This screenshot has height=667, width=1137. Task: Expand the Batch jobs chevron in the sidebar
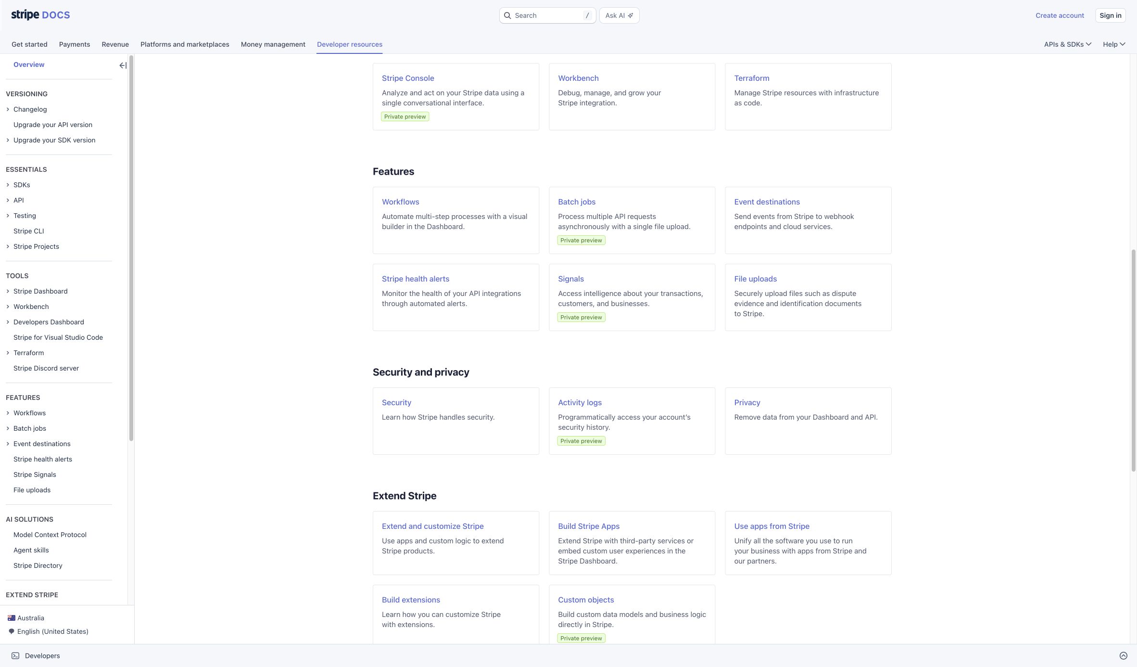8,428
